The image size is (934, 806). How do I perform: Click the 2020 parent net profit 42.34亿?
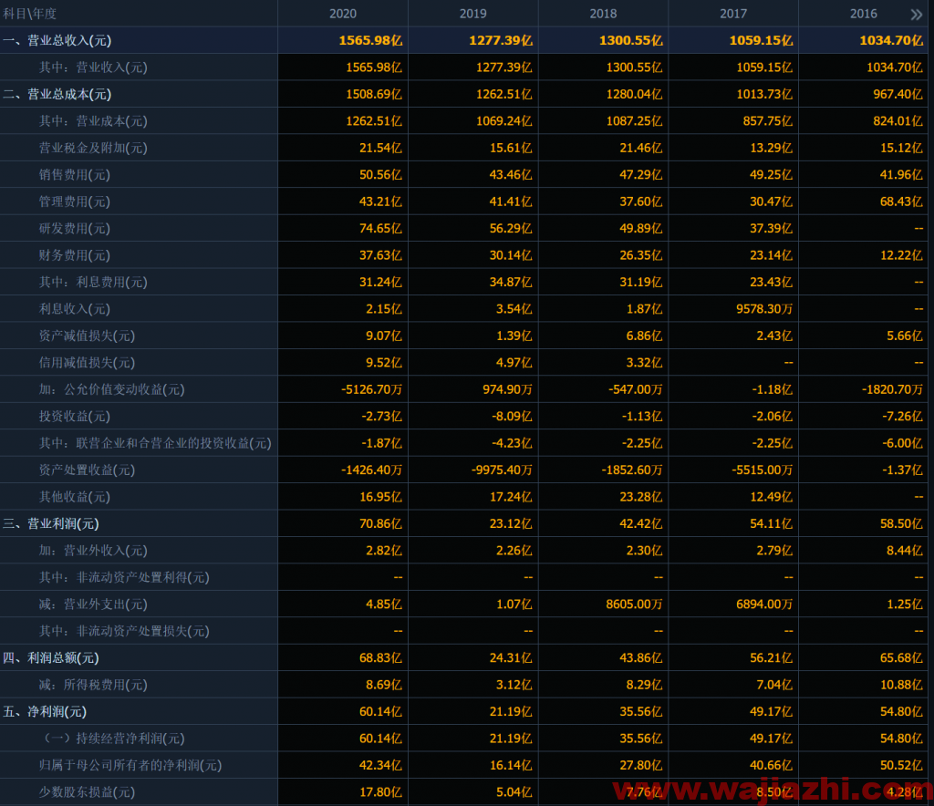380,766
